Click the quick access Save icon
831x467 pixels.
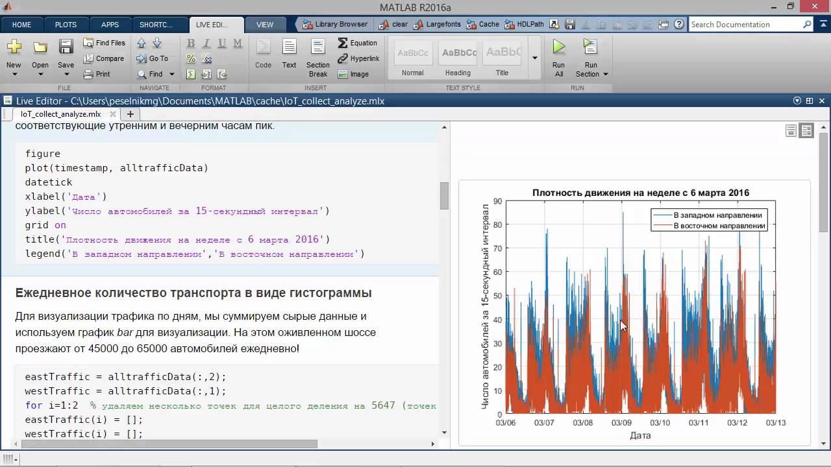pyautogui.click(x=569, y=25)
